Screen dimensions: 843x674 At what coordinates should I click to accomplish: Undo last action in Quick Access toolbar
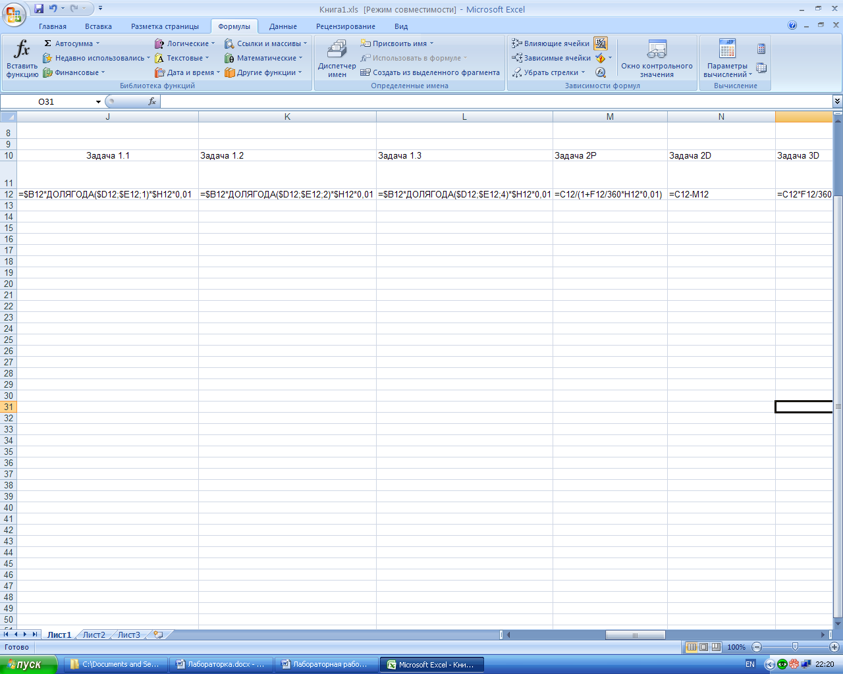click(53, 9)
